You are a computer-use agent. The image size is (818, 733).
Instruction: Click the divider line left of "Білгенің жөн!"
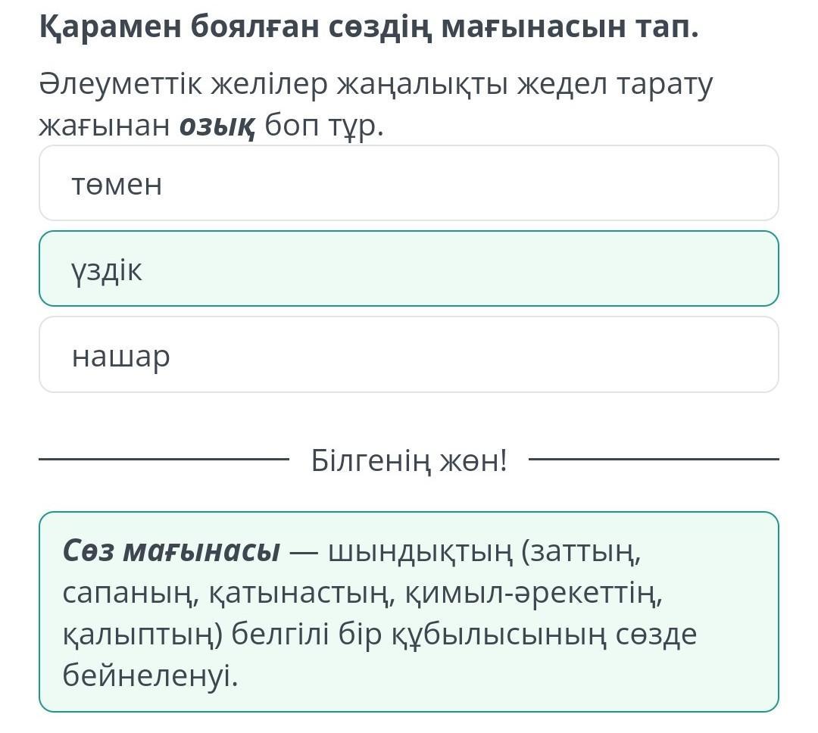[164, 459]
